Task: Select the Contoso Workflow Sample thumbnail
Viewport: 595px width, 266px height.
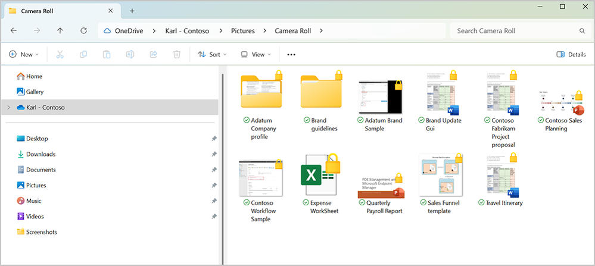Action: coord(261,178)
